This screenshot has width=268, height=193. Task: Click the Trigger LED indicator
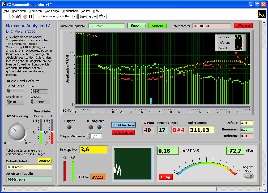[69, 127]
